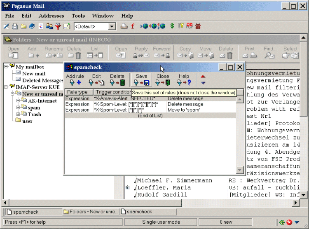The width and height of the screenshot is (309, 229).
Task: Click the blue down-arrow status icon
Action: click(297, 222)
